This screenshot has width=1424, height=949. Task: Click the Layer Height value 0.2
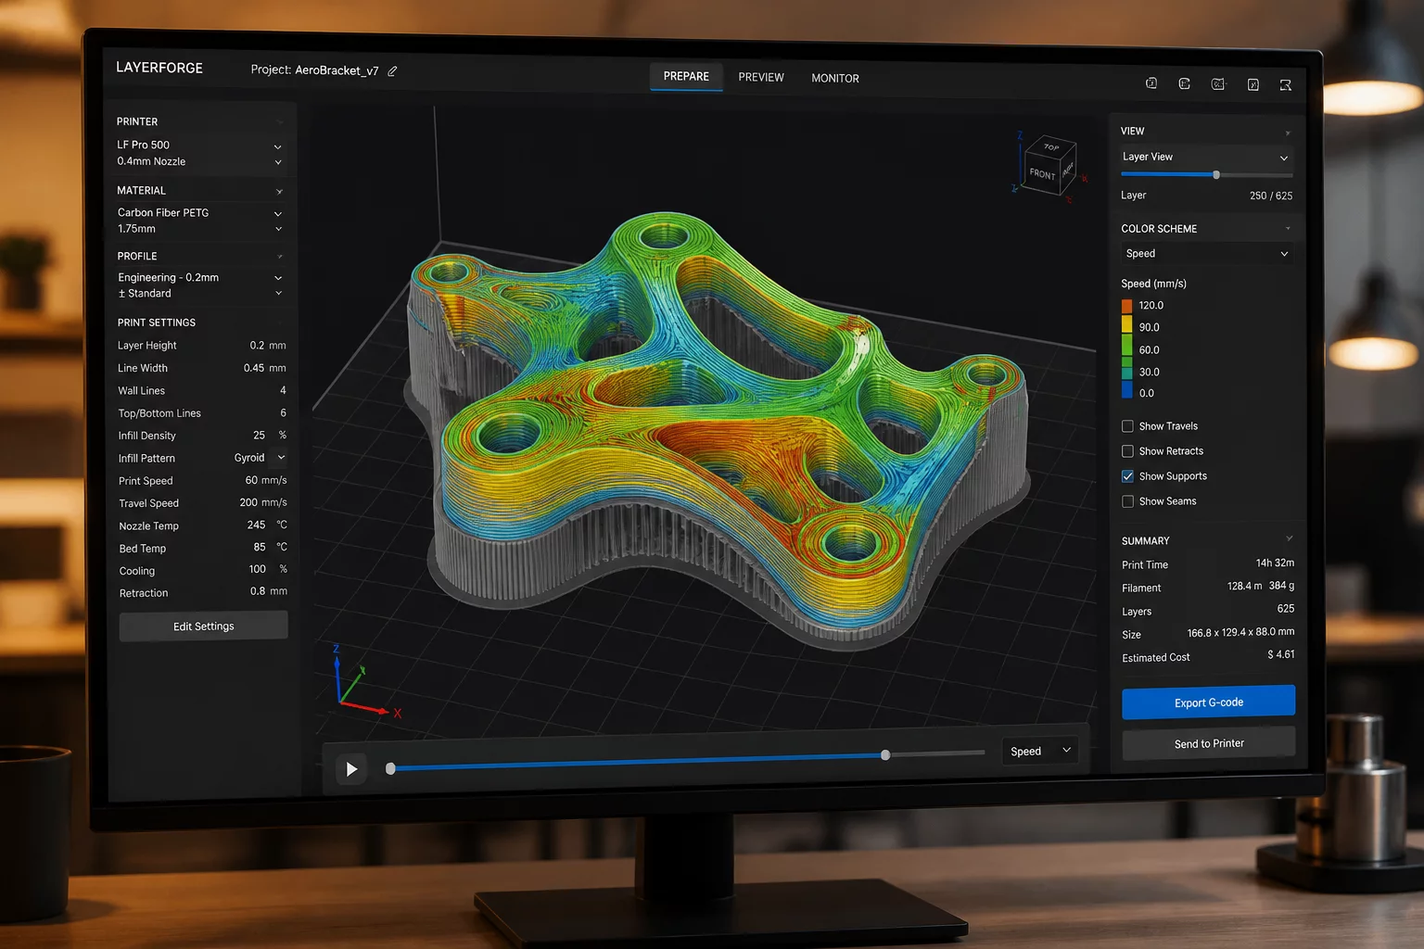point(257,346)
